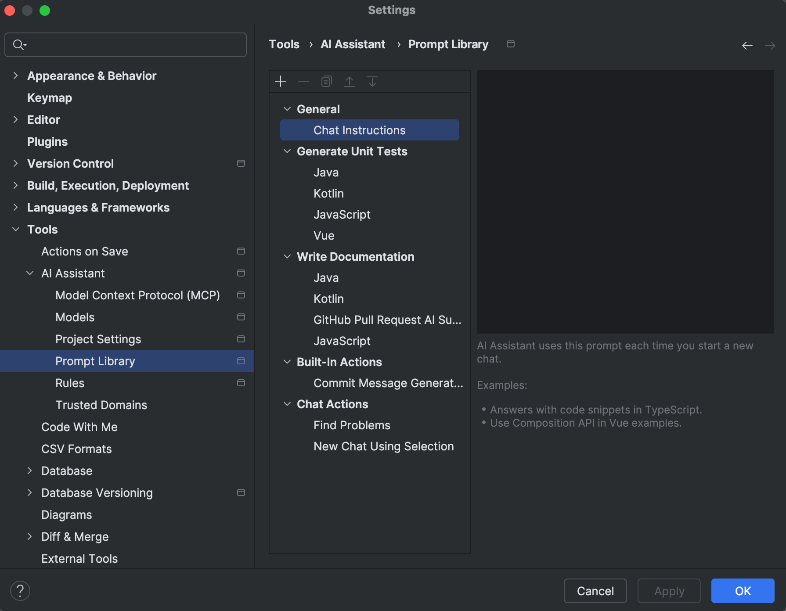Viewport: 786px width, 611px height.
Task: Select the Find Problems chat action
Action: 352,425
